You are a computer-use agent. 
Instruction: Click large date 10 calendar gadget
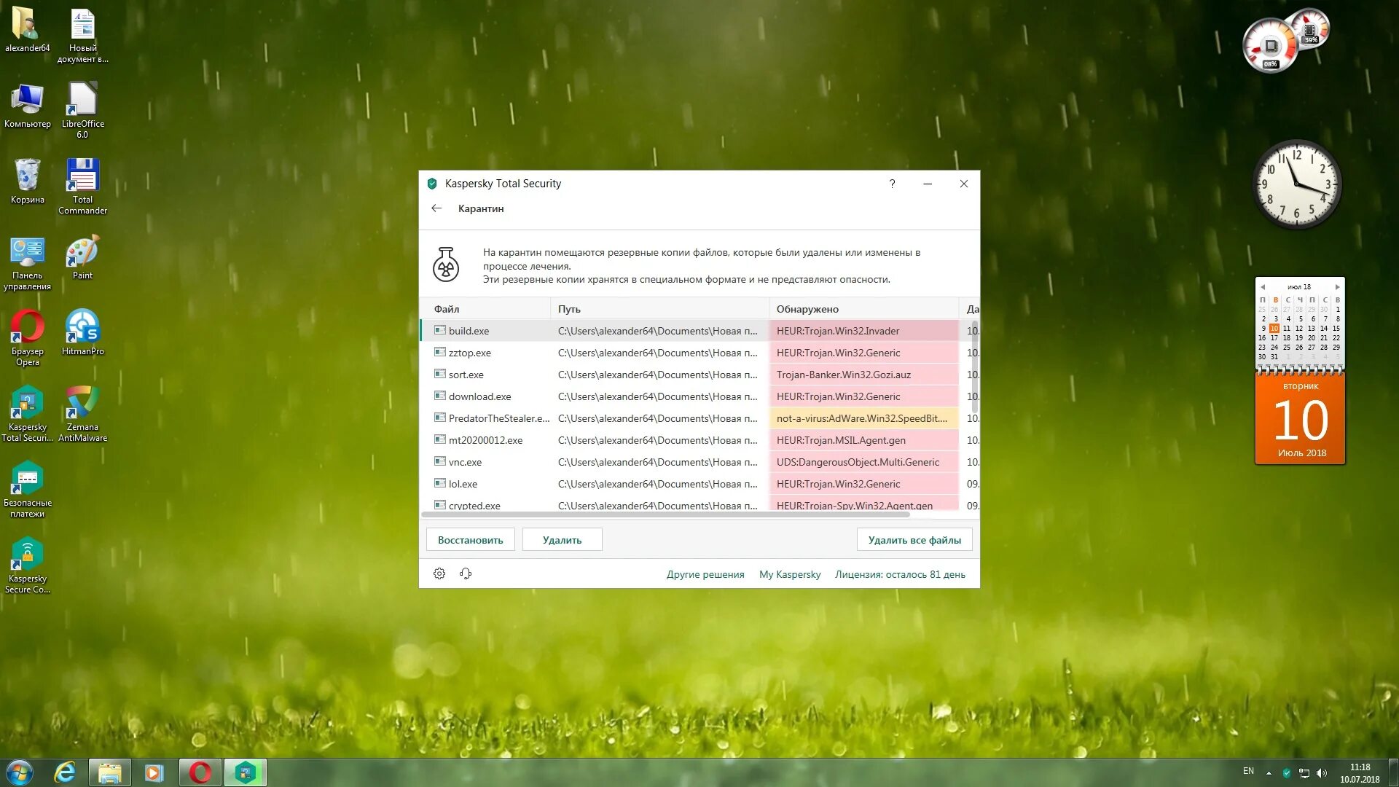pyautogui.click(x=1301, y=420)
